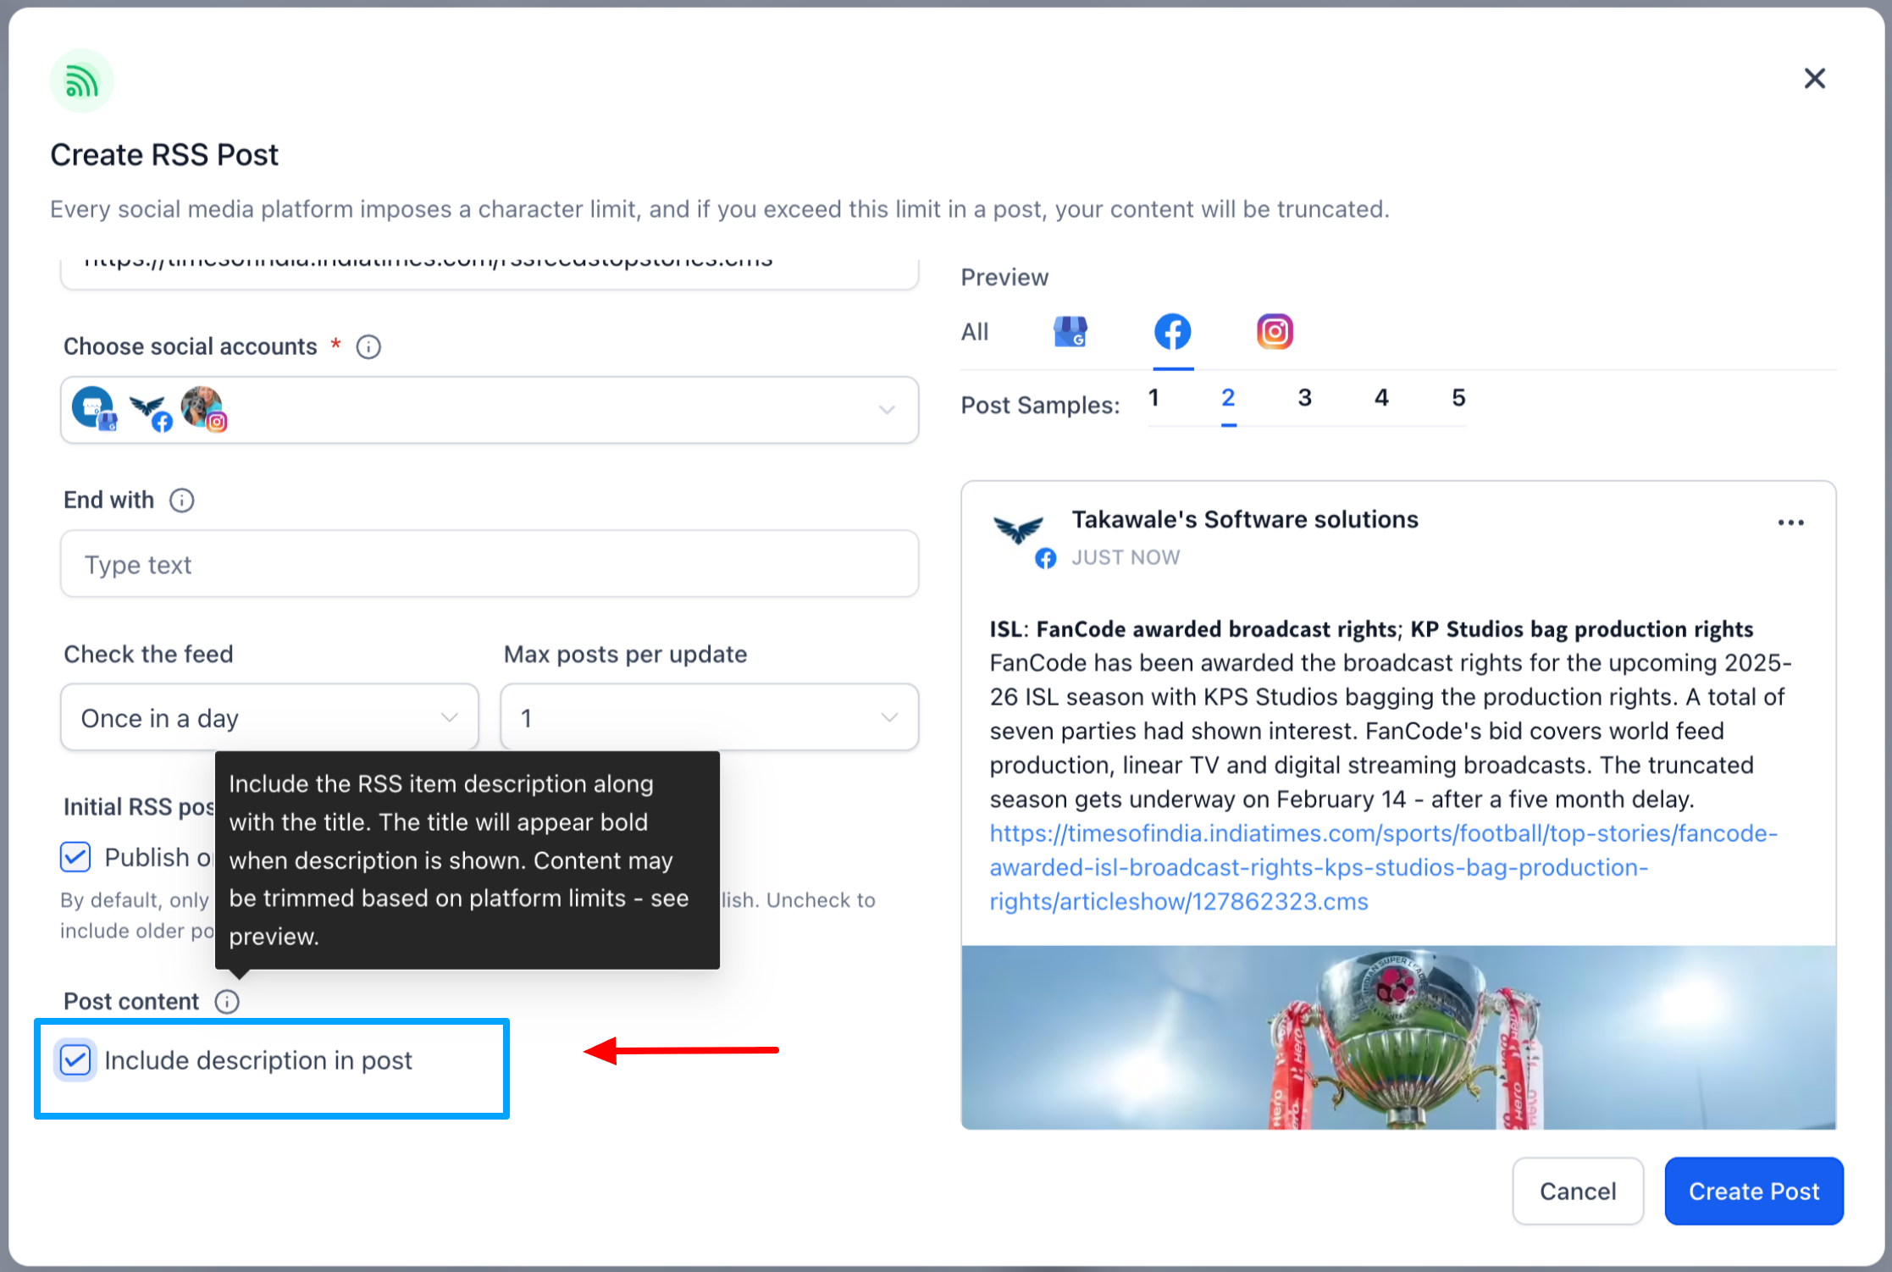This screenshot has height=1272, width=1892.
Task: Select the Instagram preview icon
Action: point(1274,331)
